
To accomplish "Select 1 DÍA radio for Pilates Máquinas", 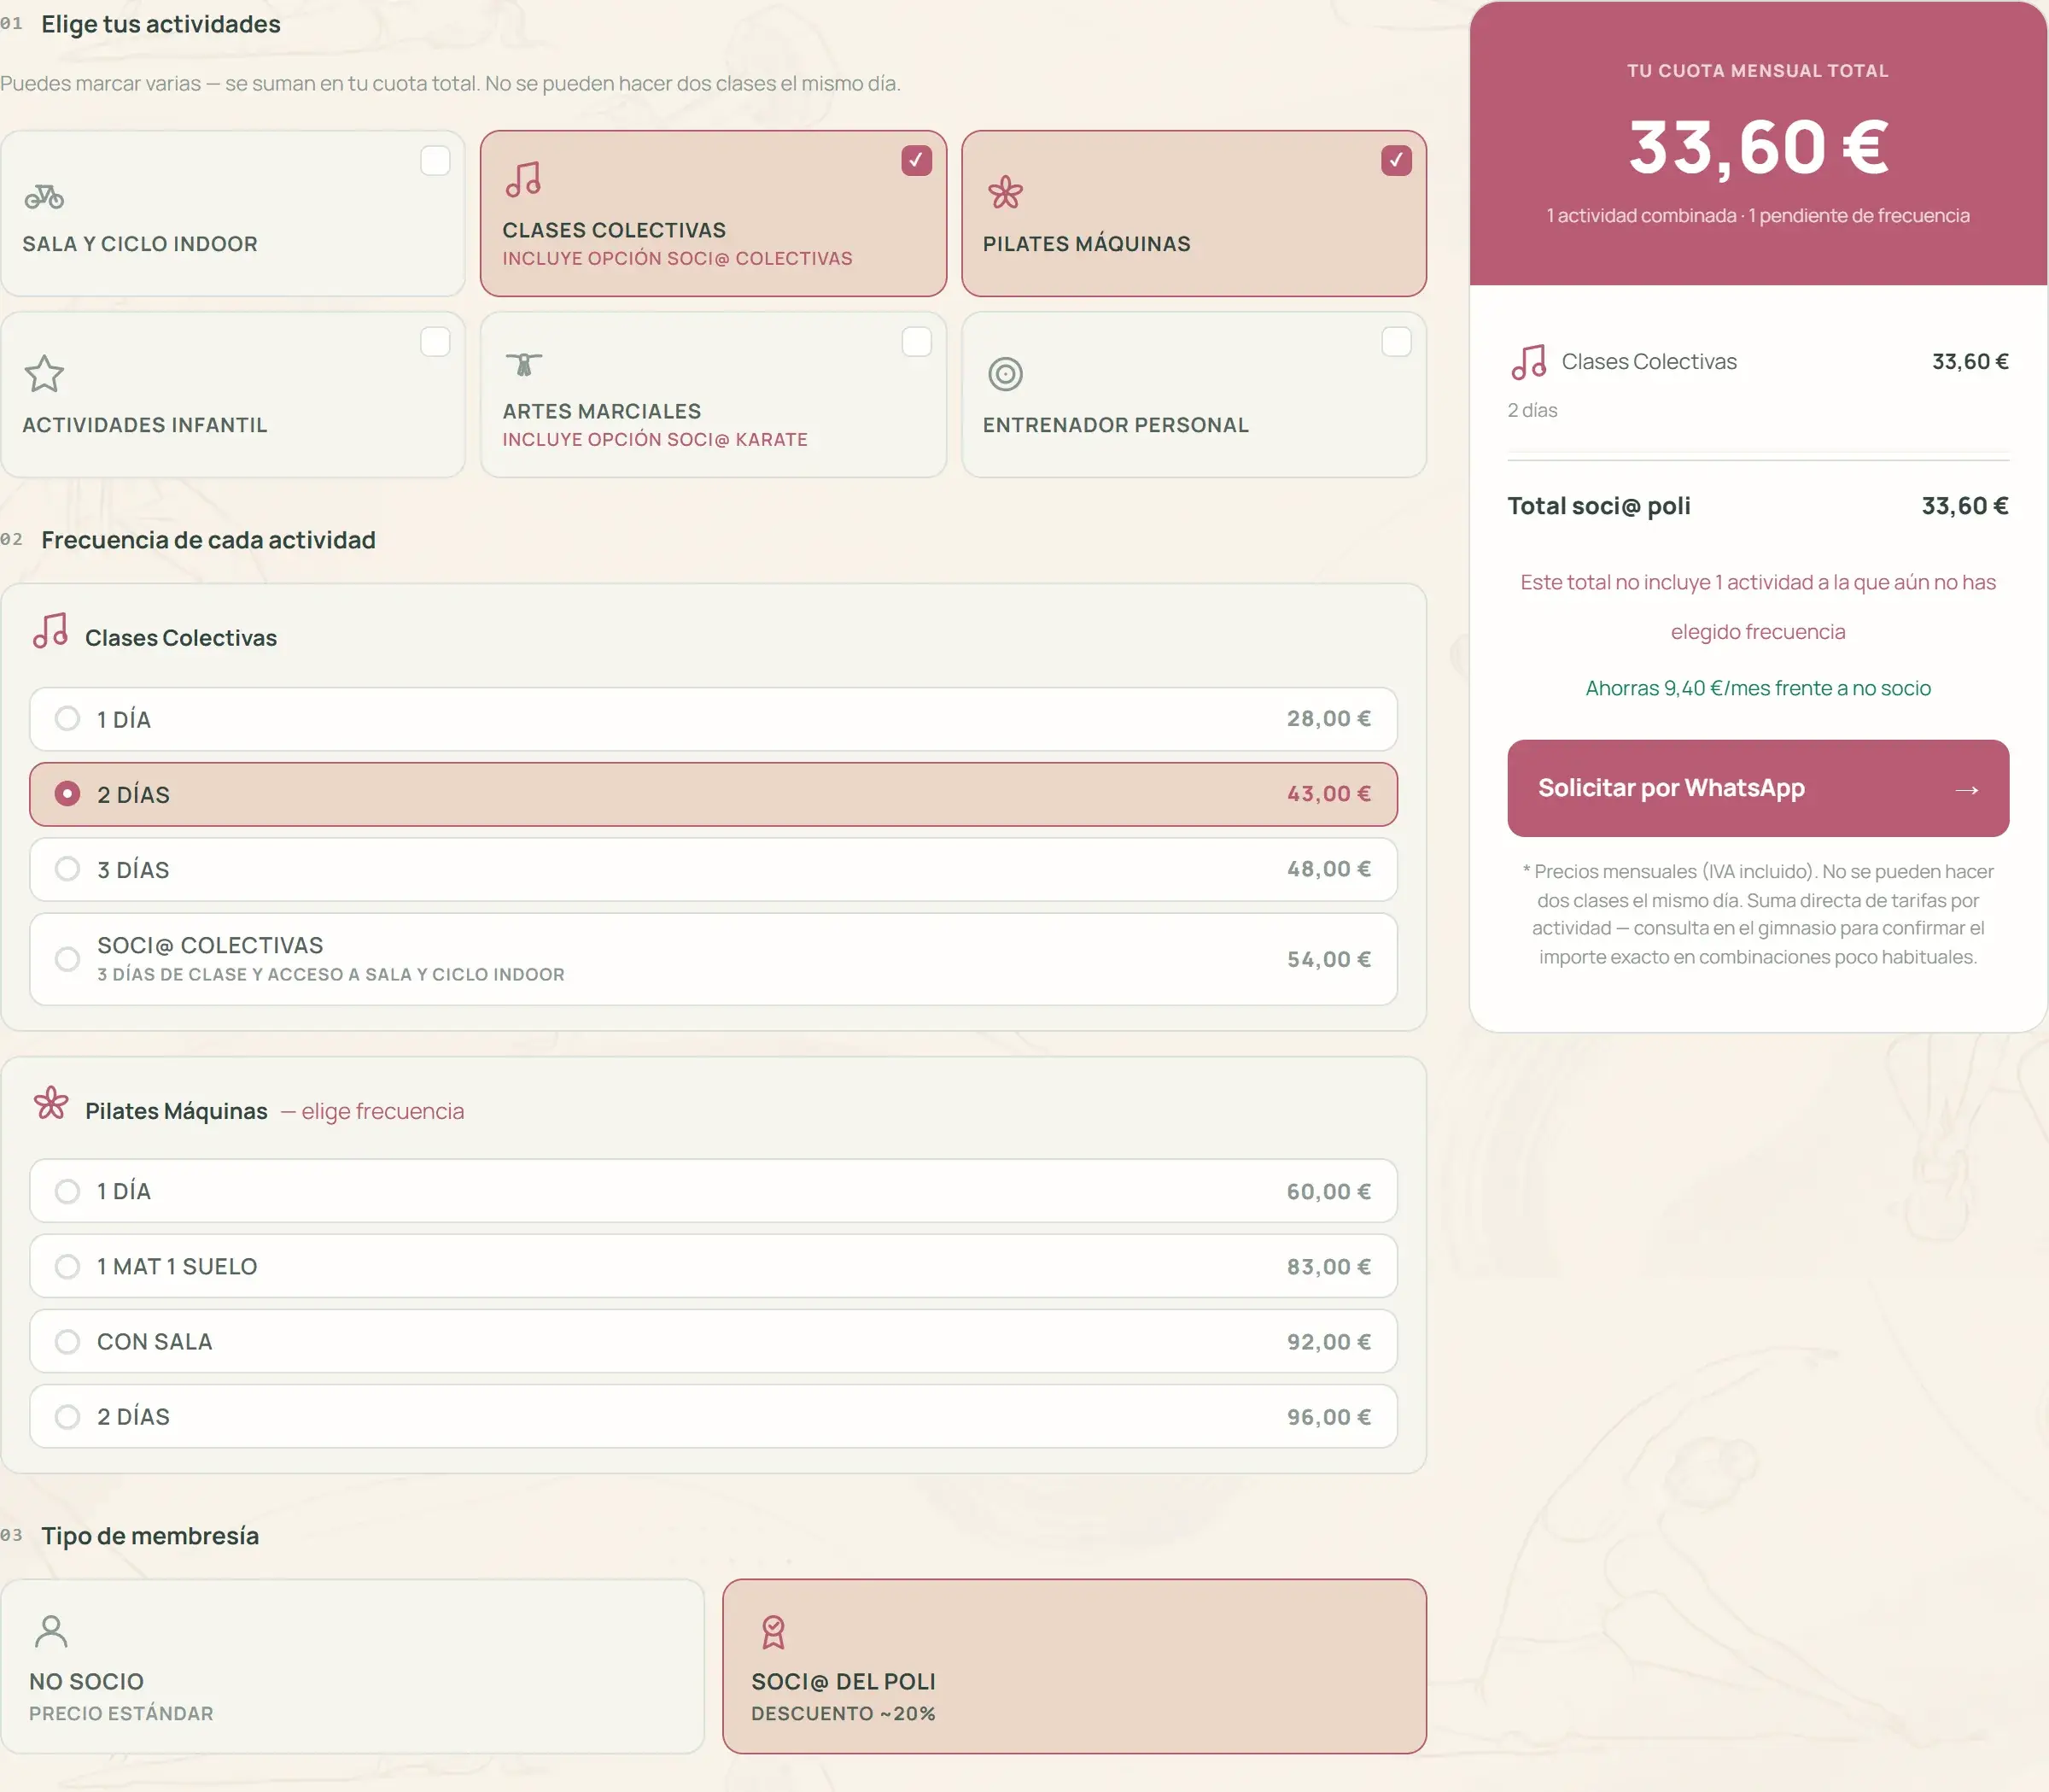I will (x=67, y=1190).
